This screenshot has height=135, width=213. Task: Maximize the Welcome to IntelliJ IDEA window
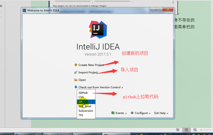click(x=160, y=9)
